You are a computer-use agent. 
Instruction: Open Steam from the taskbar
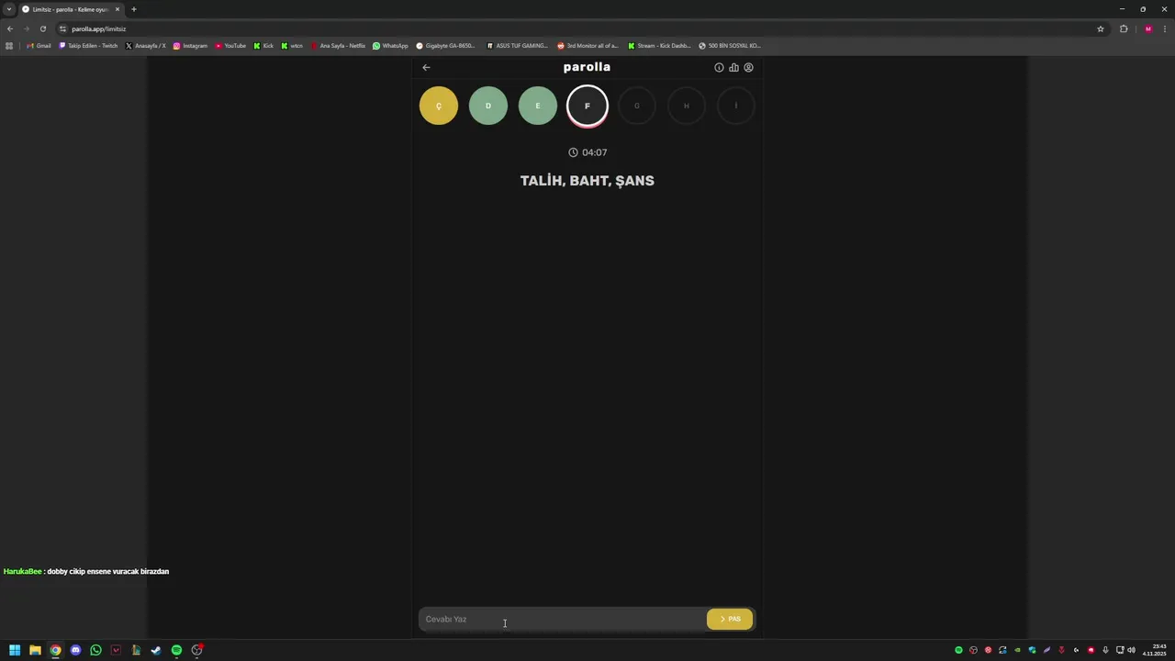[156, 650]
